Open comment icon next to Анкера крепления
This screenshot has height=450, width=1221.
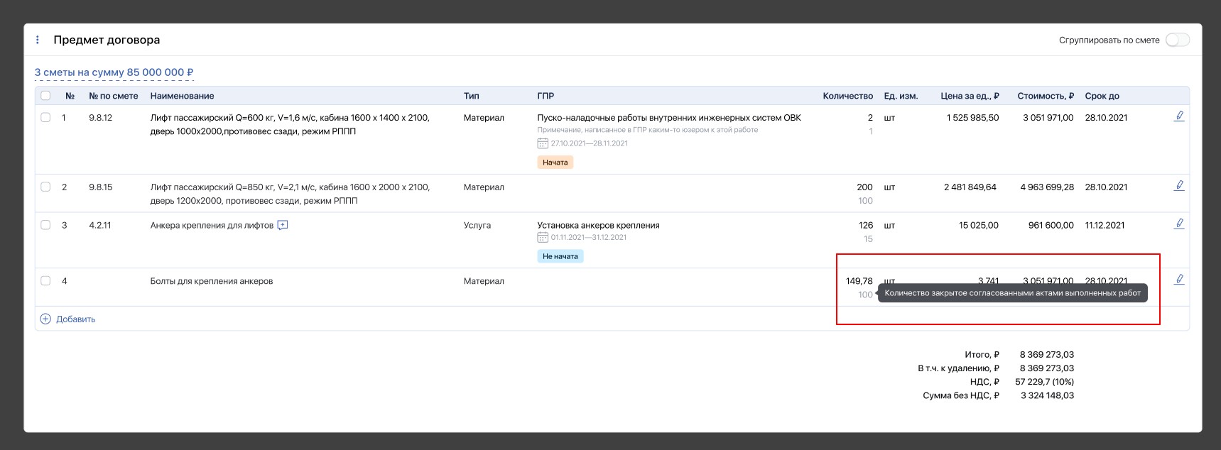pos(283,225)
